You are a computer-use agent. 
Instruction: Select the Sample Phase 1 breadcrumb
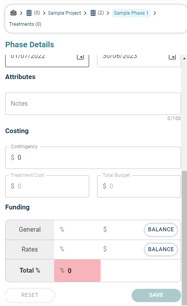coord(131,13)
